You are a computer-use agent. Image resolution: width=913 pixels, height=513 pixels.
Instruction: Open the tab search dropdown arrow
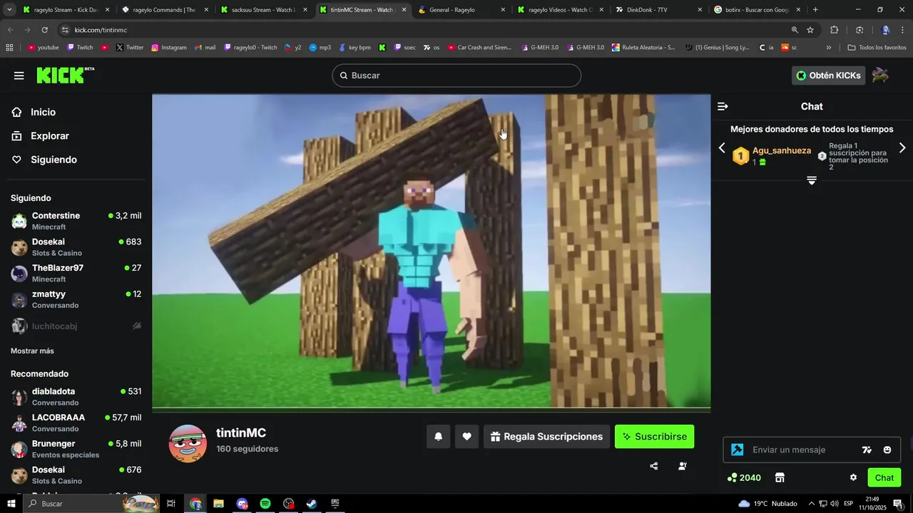[9, 10]
